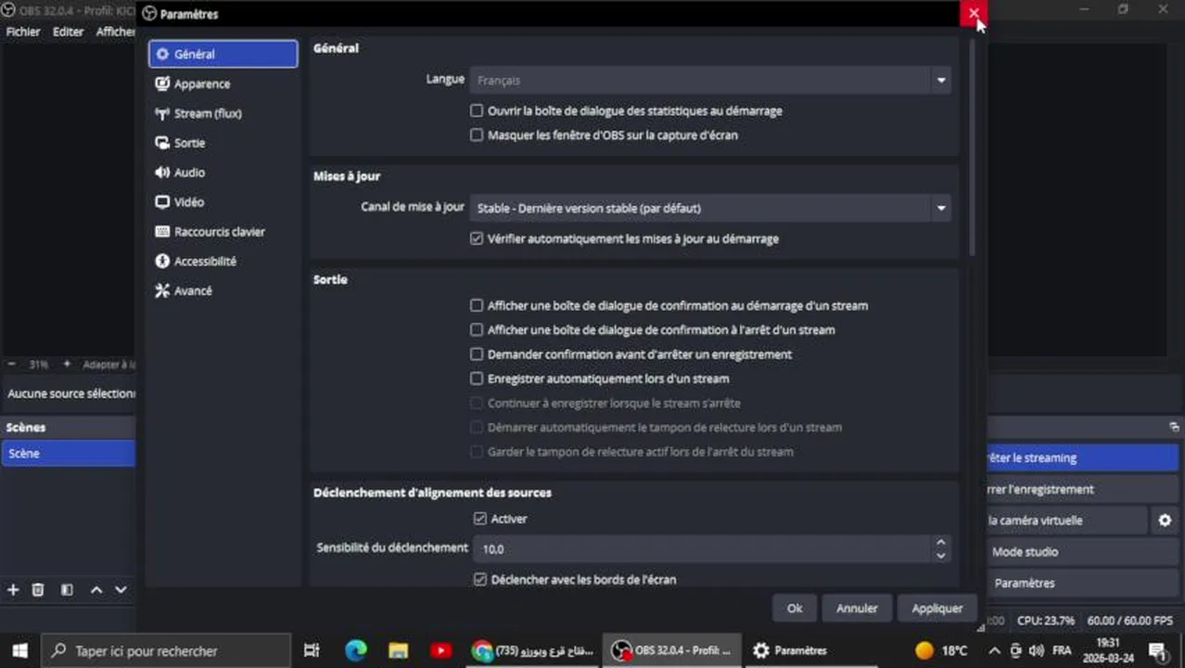Open the Editer menu in OBS
The image size is (1185, 668).
point(68,32)
